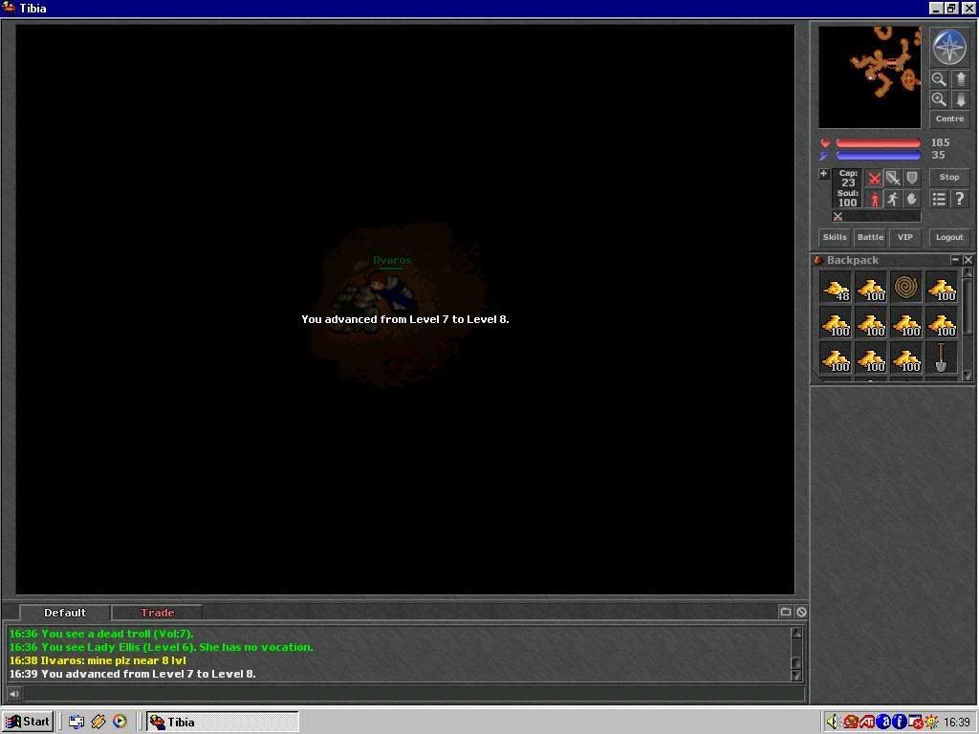
Task: Click the Soul value 100
Action: (x=847, y=203)
